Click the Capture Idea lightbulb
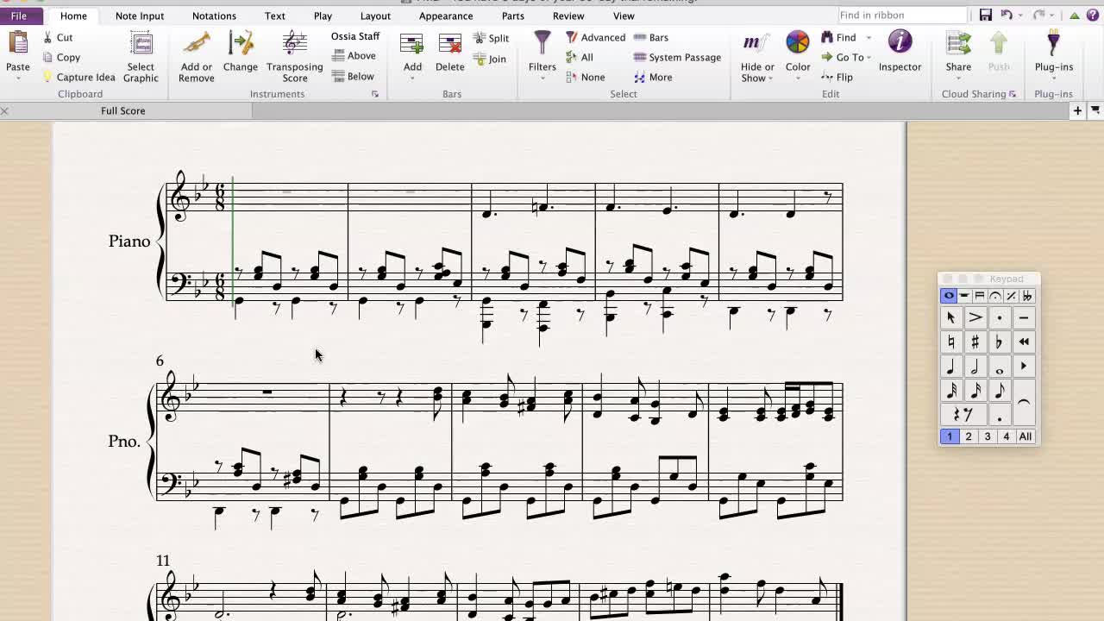The height and width of the screenshot is (621, 1104). click(x=78, y=78)
